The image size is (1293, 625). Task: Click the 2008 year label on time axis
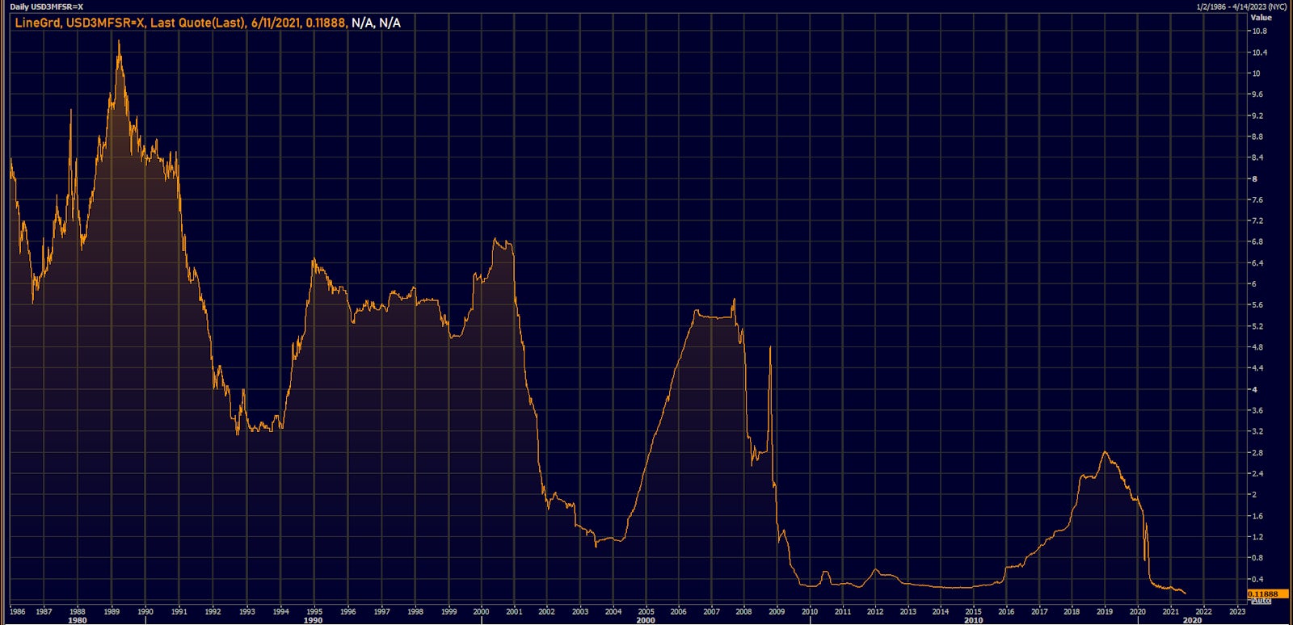(x=743, y=611)
